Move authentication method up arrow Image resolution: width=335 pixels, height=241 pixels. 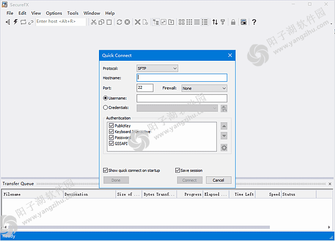click(224, 126)
